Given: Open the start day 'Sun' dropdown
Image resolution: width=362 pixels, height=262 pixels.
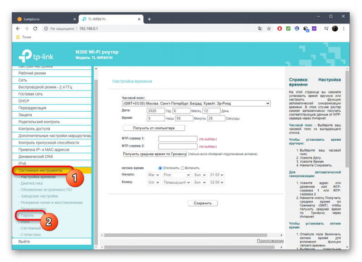Looking at the screenshot, I should (200, 175).
